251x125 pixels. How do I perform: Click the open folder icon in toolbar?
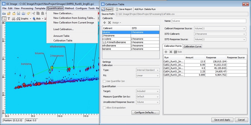[x=9, y=13]
